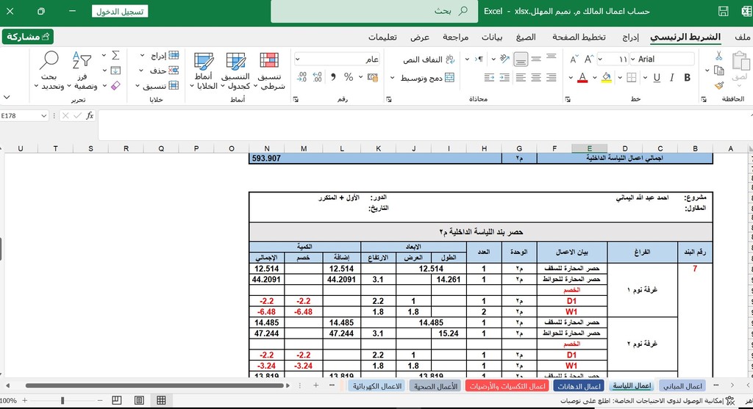
Task: Click the yellow fill color bucket
Action: pyautogui.click(x=607, y=77)
